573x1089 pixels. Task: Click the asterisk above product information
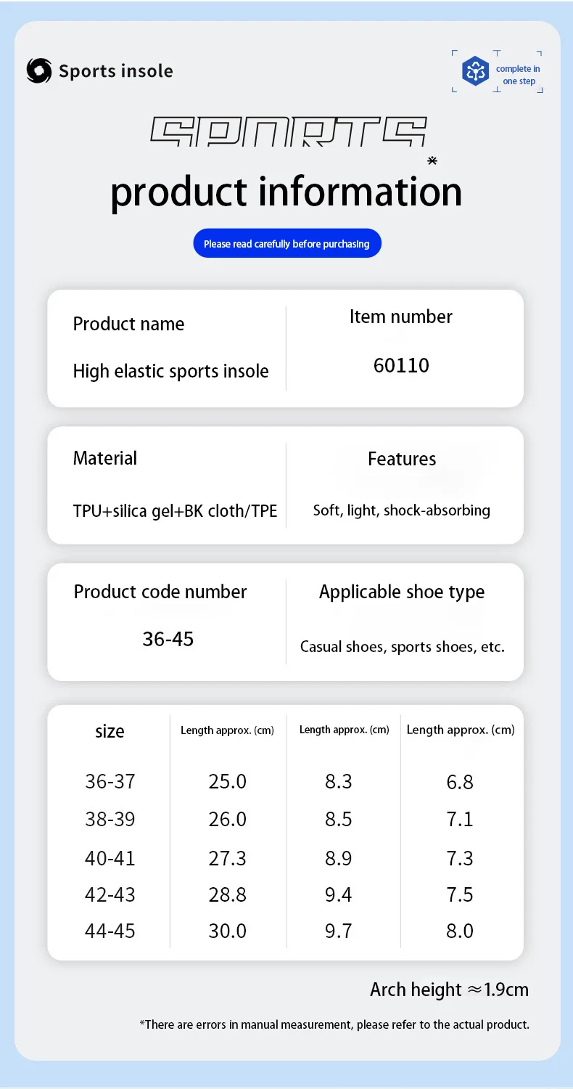(x=432, y=160)
